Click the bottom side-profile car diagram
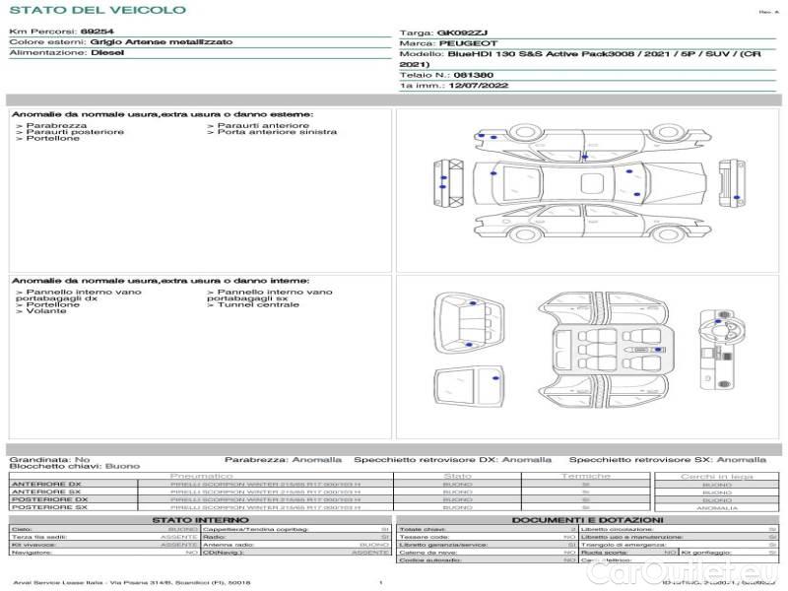Screen dimensions: 788x591 [x=591, y=226]
